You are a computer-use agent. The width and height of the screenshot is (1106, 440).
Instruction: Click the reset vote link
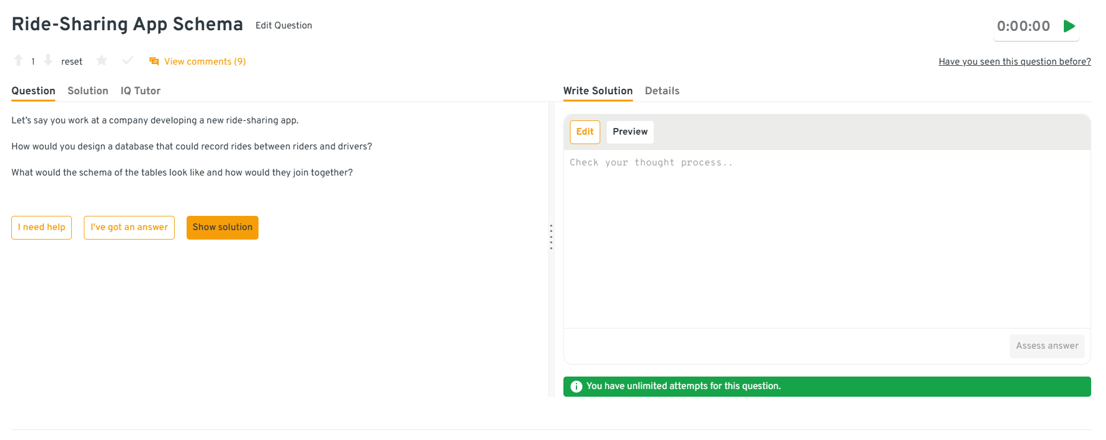coord(71,62)
